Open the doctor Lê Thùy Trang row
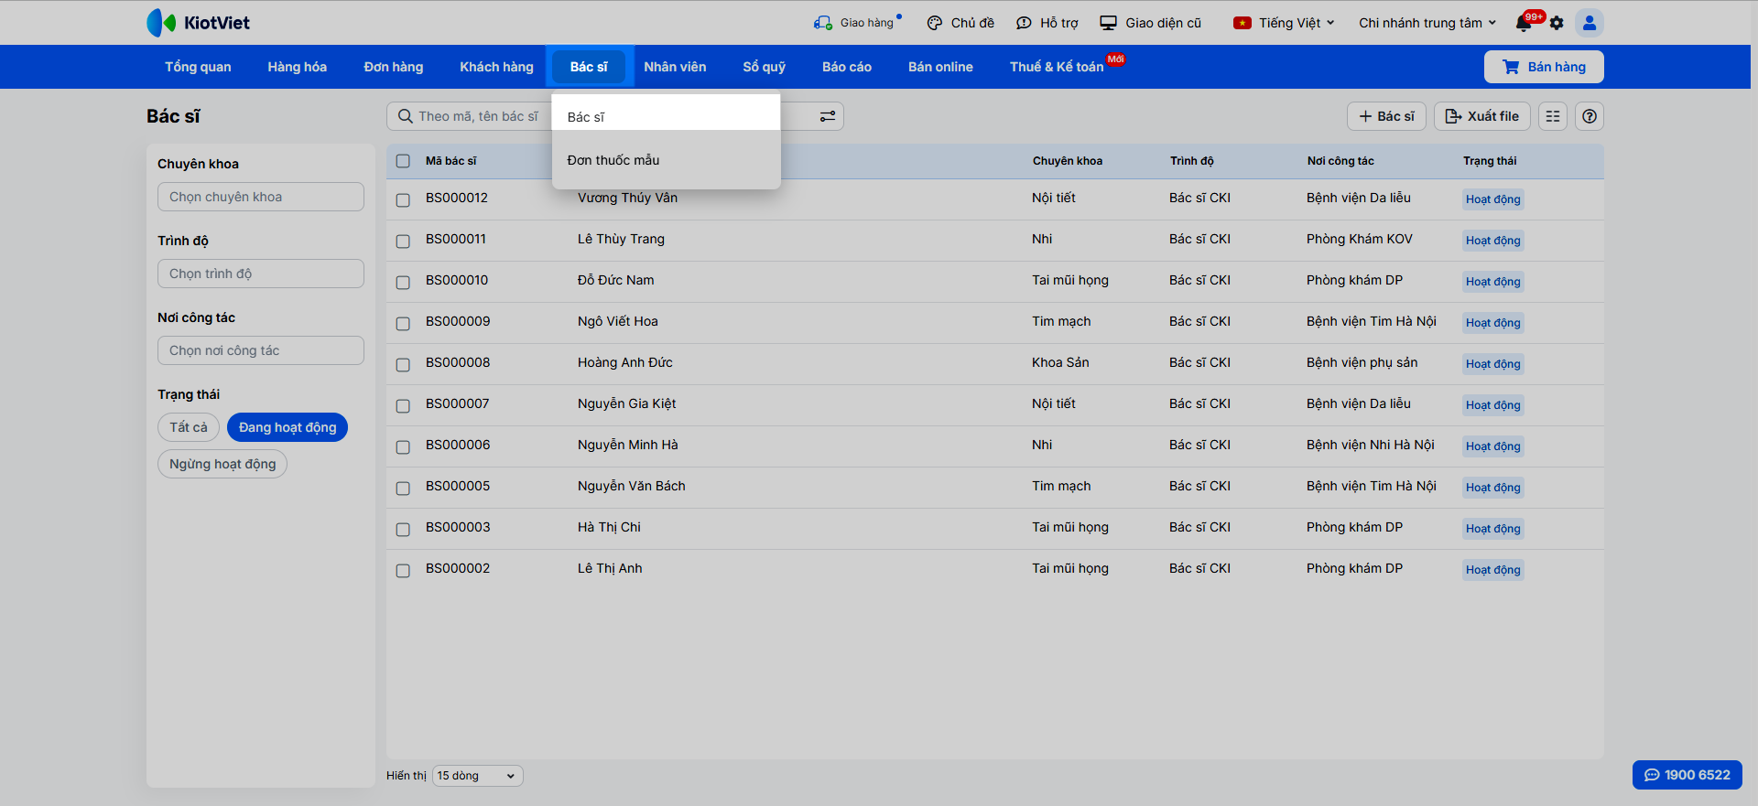Image resolution: width=1758 pixels, height=806 pixels. click(995, 240)
